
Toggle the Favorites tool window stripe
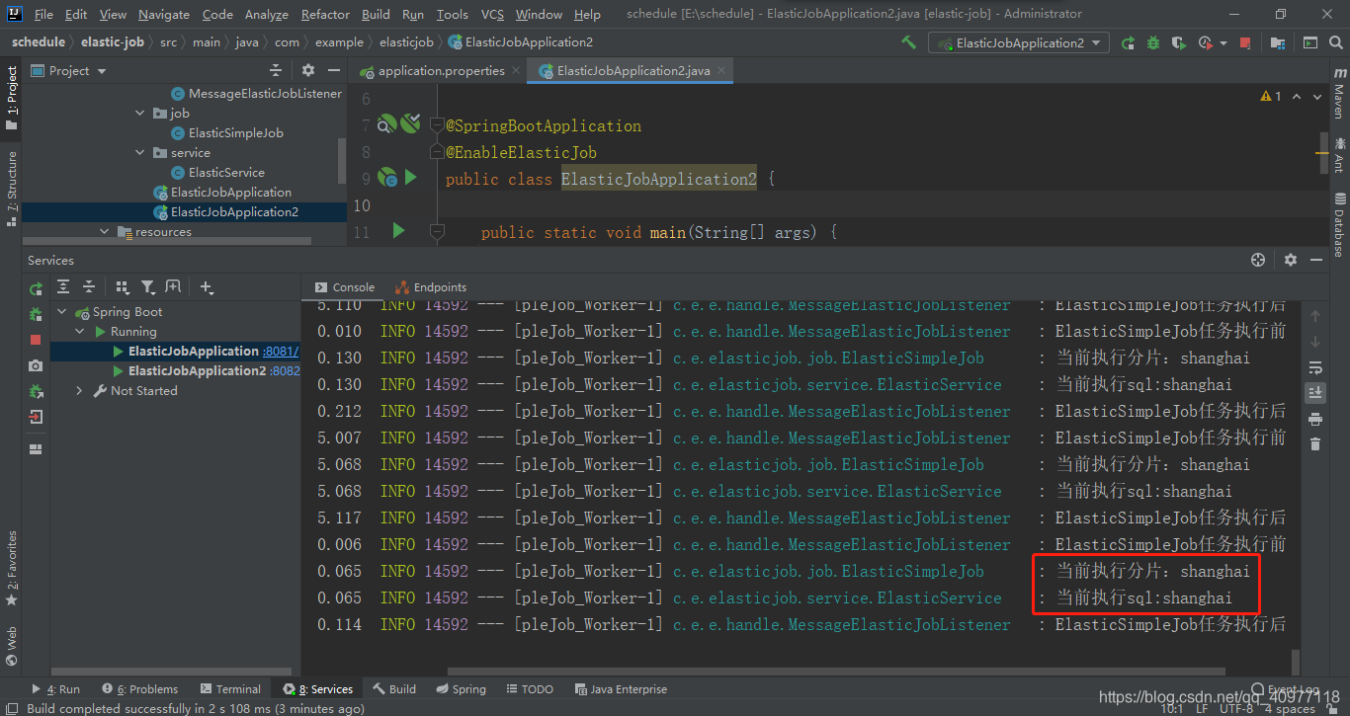pyautogui.click(x=12, y=569)
